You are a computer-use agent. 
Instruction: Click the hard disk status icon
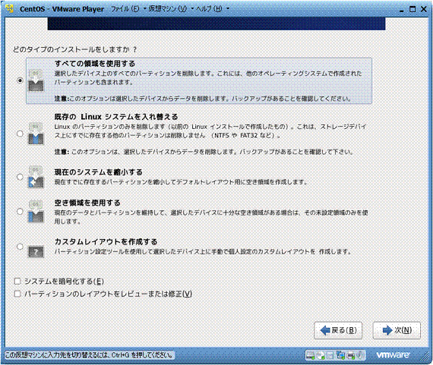click(311, 355)
